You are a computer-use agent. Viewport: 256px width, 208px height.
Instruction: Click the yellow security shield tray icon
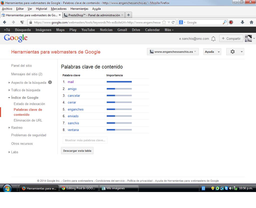pyautogui.click(x=212, y=188)
